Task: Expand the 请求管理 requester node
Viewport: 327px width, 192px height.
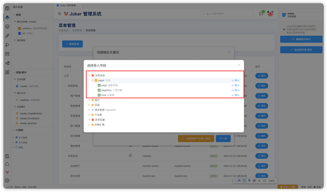Action: pos(89,110)
